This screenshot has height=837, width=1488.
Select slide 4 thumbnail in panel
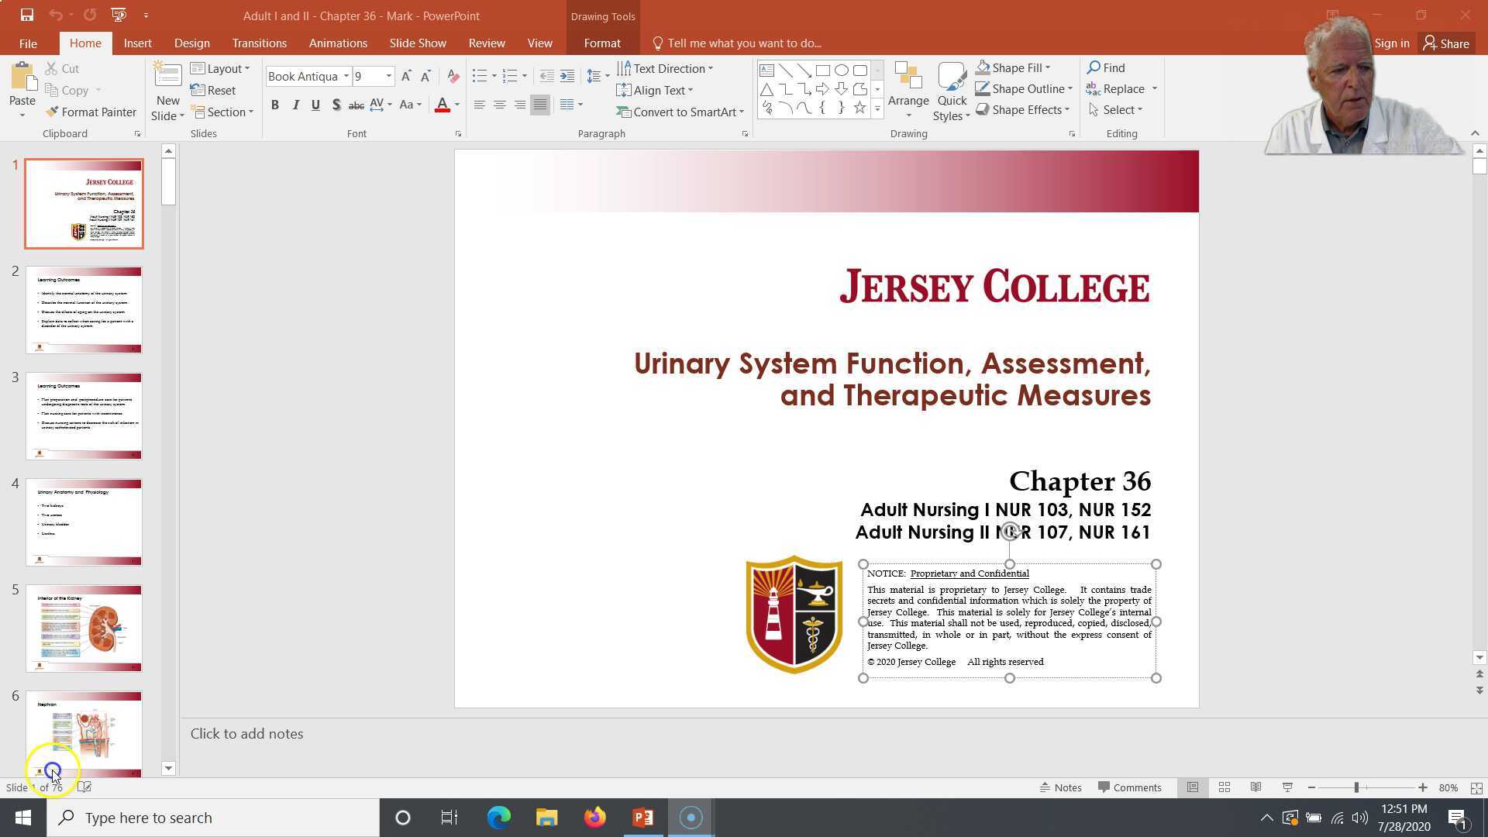pyautogui.click(x=84, y=521)
